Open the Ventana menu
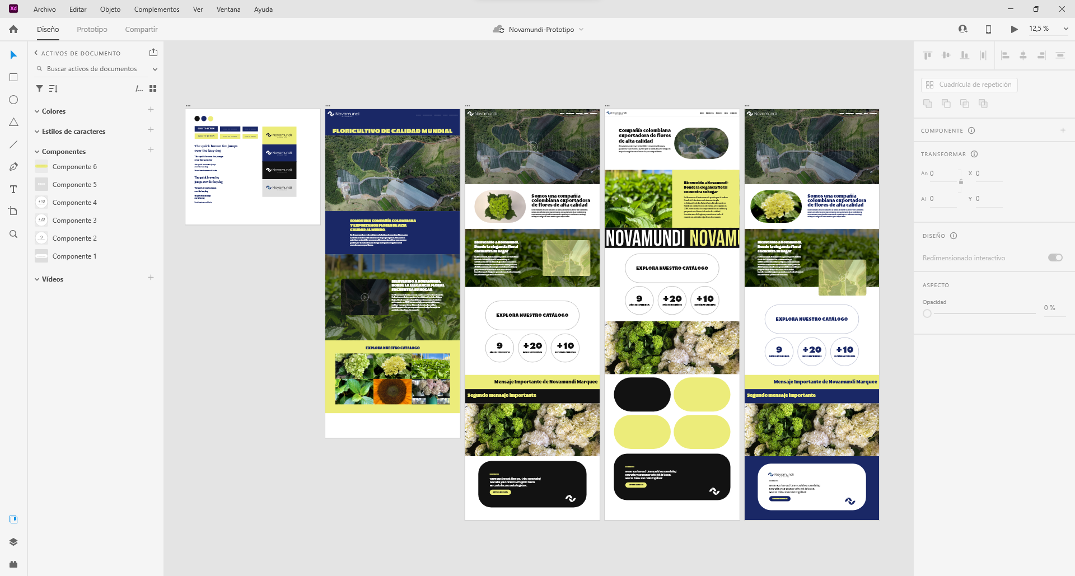Screen dimensions: 1075x576 228,9
